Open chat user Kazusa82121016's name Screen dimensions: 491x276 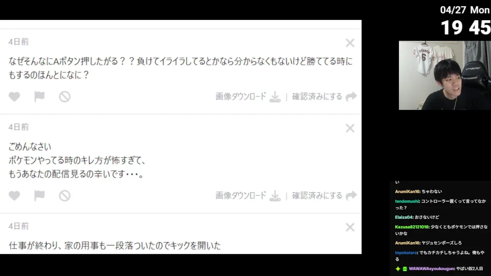click(412, 227)
